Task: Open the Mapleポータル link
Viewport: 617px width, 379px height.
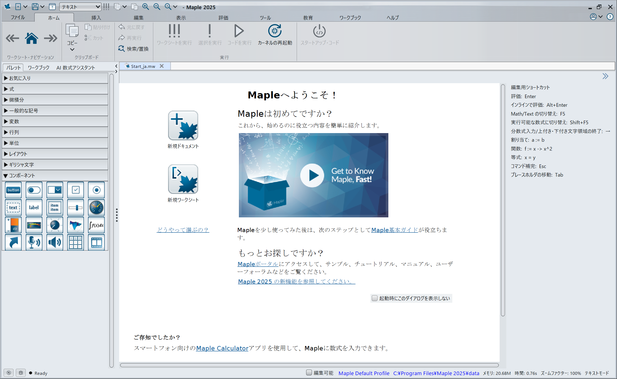Action: click(258, 264)
